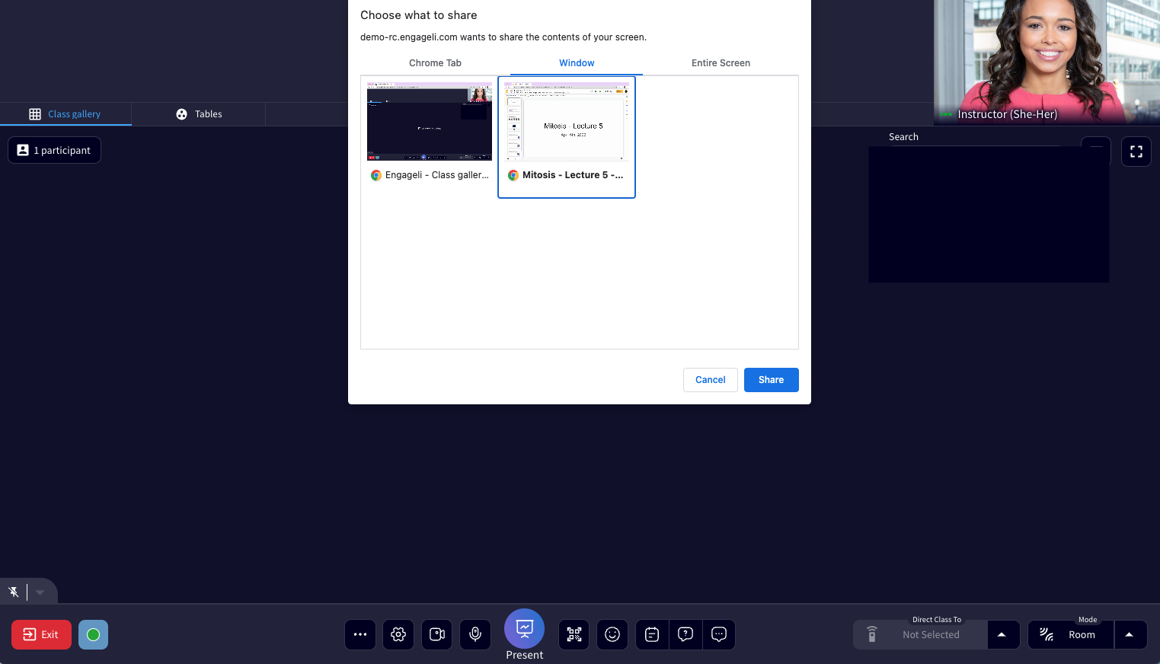Expand the pointer options chevron
1160x664 pixels.
coord(40,592)
